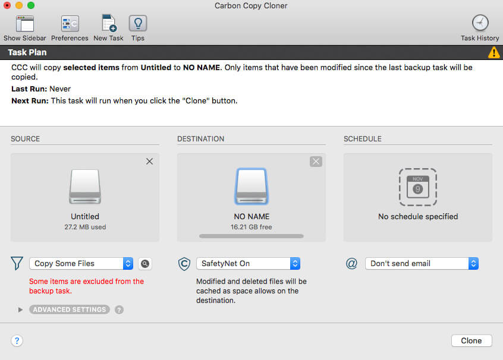The image size is (503, 360).
Task: Click the SafetyNet shield icon
Action: click(184, 264)
